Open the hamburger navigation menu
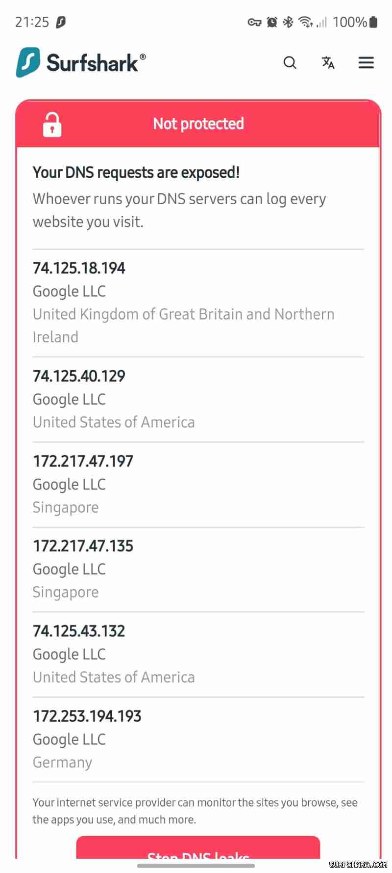The height and width of the screenshot is (873, 392). pos(366,63)
